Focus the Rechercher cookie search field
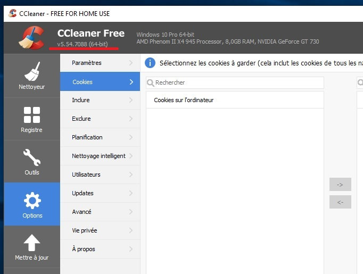The image size is (363, 274). (235, 82)
